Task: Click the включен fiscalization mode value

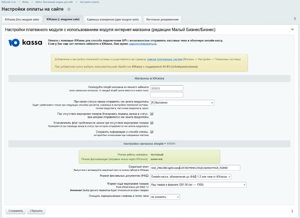Action: (x=157, y=159)
